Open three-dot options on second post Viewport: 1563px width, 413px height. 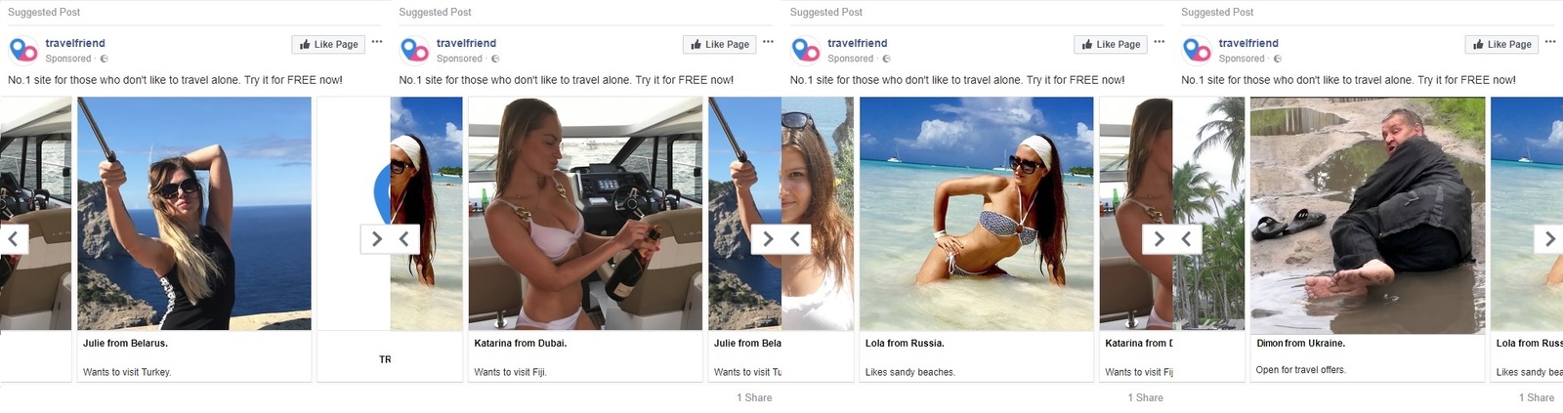768,42
